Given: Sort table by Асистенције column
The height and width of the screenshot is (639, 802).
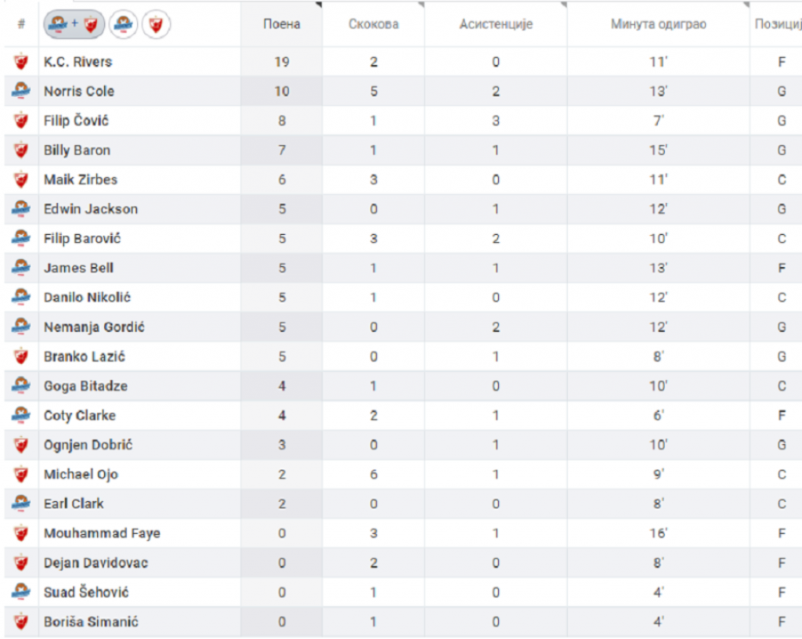Looking at the screenshot, I should point(496,24).
